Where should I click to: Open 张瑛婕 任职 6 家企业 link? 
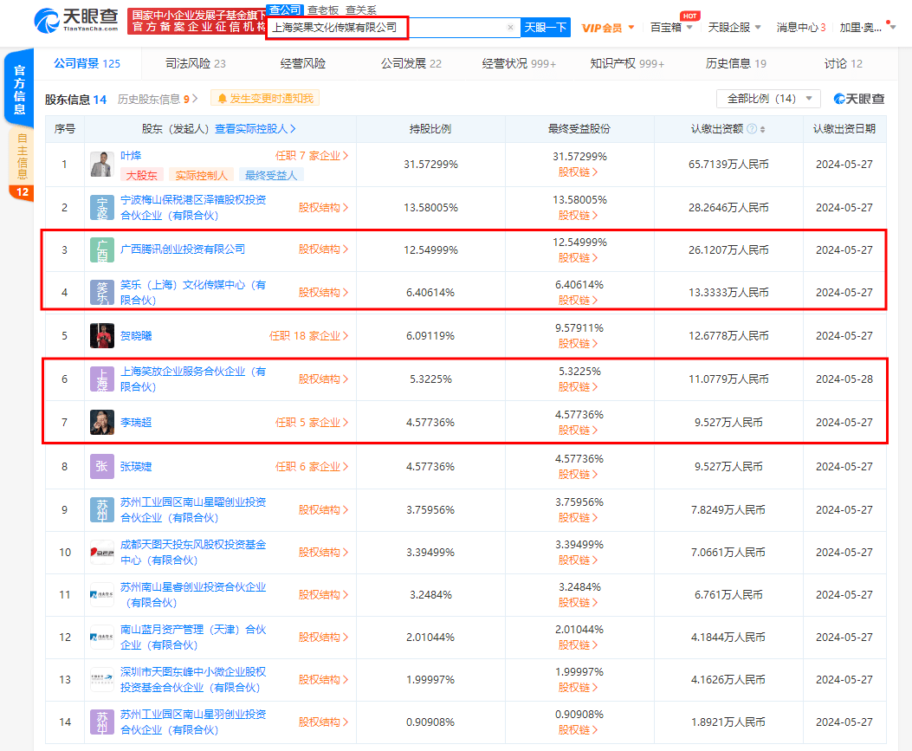click(x=312, y=467)
